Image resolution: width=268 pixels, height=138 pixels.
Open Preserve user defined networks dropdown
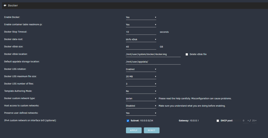tap(141, 113)
